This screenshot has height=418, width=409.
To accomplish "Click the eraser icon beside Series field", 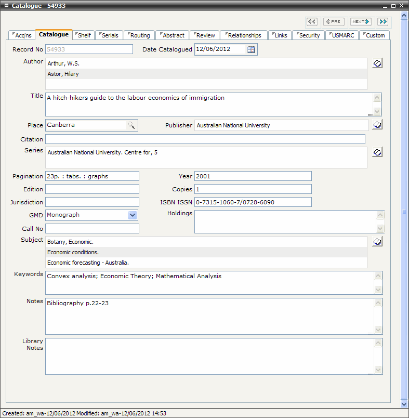I will pos(377,152).
